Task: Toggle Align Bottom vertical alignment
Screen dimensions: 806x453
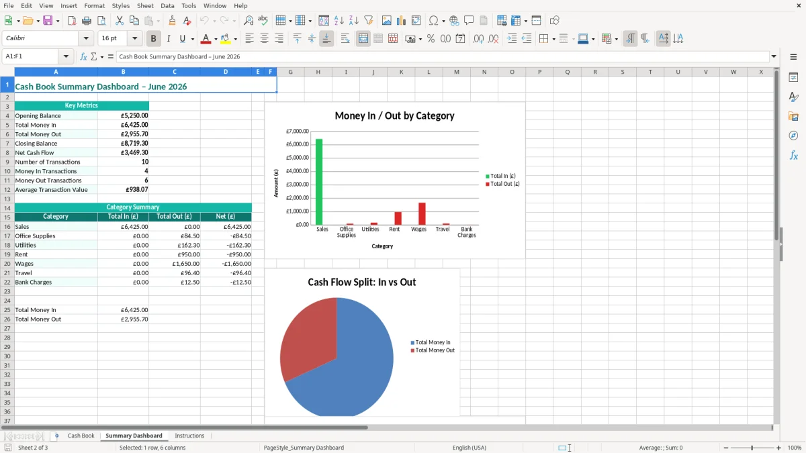Action: coord(326,39)
